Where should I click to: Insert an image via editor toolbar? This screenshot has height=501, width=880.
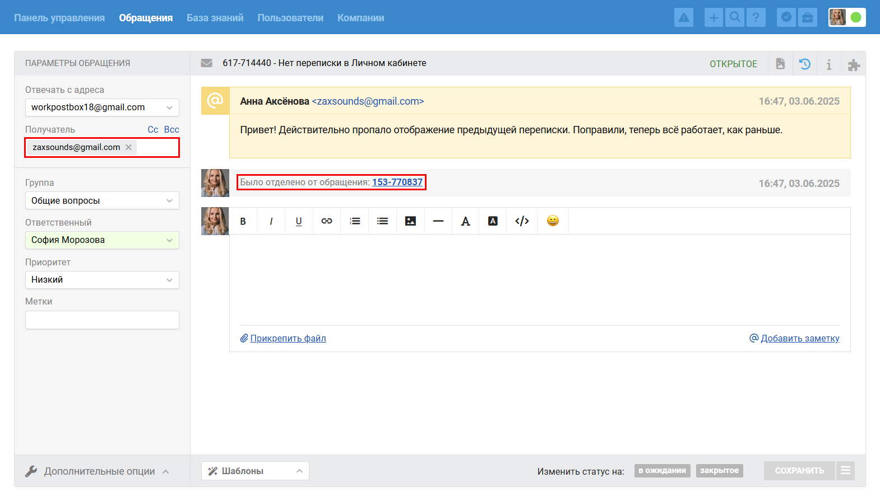[410, 221]
